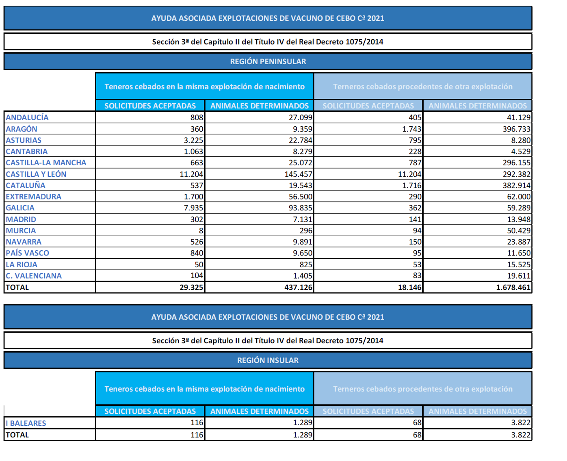Click Aragón's value 396.733
567x461 pixels.
click(x=517, y=129)
